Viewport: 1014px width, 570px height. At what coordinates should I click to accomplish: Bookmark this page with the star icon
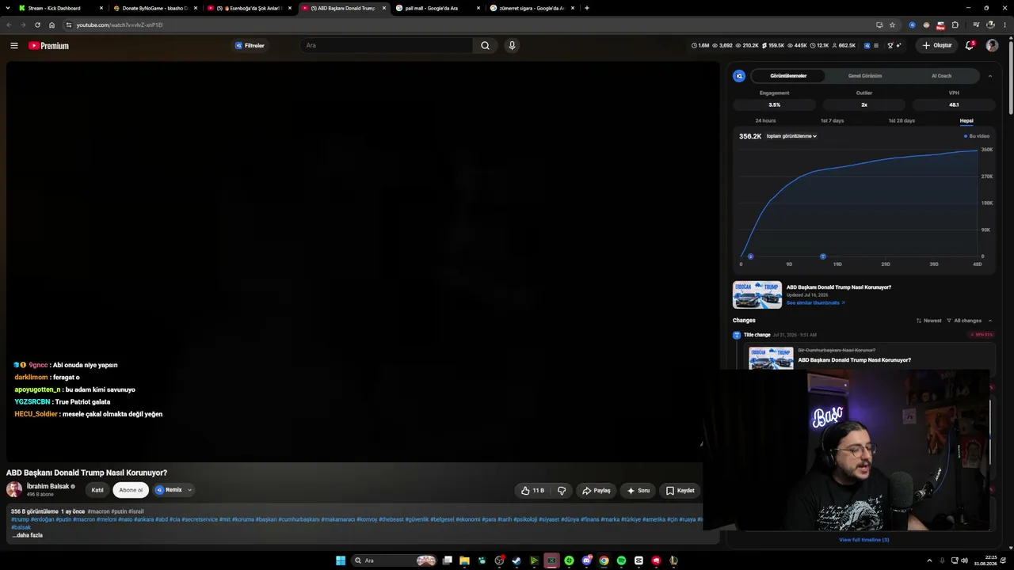pos(892,25)
